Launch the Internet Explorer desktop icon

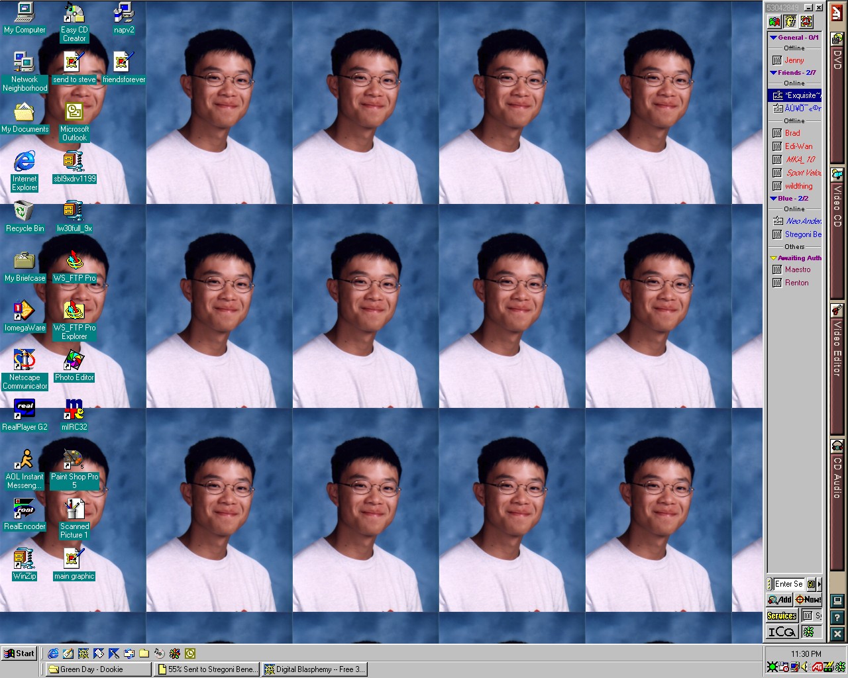pos(25,171)
